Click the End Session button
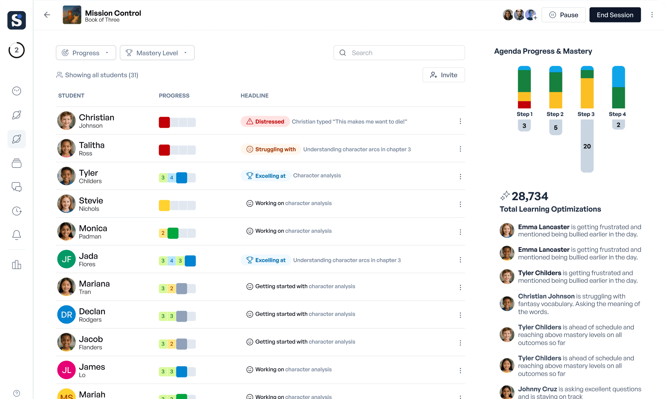Screen dimensions: 665x399 pyautogui.click(x=615, y=15)
